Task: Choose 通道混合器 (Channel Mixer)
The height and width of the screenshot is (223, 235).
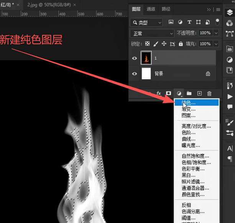Action: point(197,188)
